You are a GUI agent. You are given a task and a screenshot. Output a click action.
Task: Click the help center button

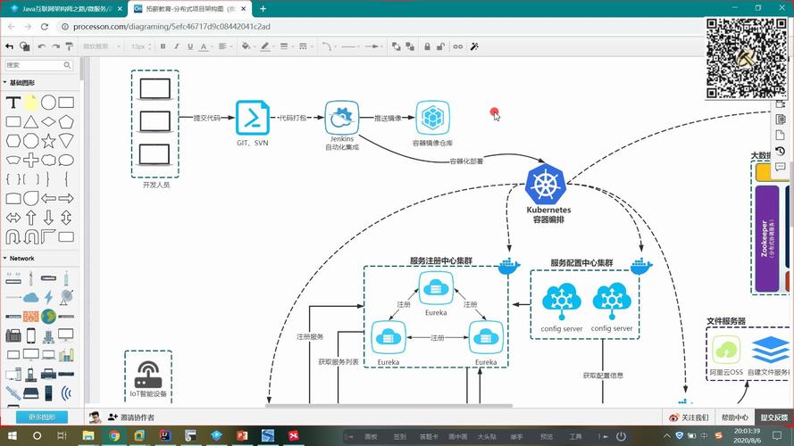tap(735, 417)
